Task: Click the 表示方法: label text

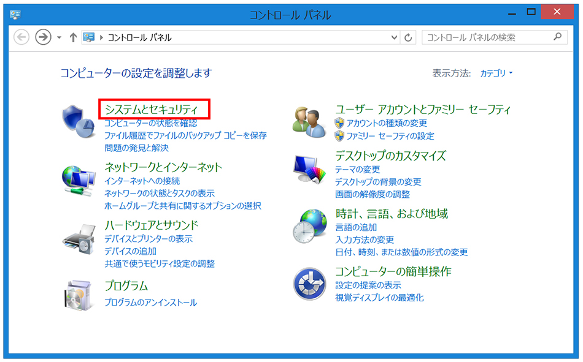Action: pyautogui.click(x=452, y=73)
